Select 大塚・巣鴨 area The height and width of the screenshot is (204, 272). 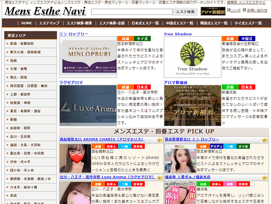pyautogui.click(x=31, y=69)
